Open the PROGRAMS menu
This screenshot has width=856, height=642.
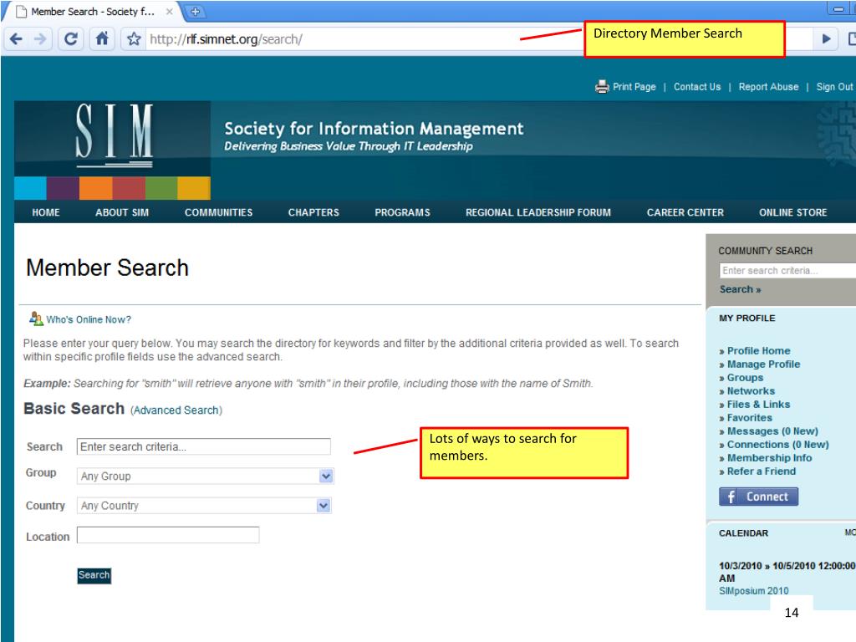coord(402,212)
